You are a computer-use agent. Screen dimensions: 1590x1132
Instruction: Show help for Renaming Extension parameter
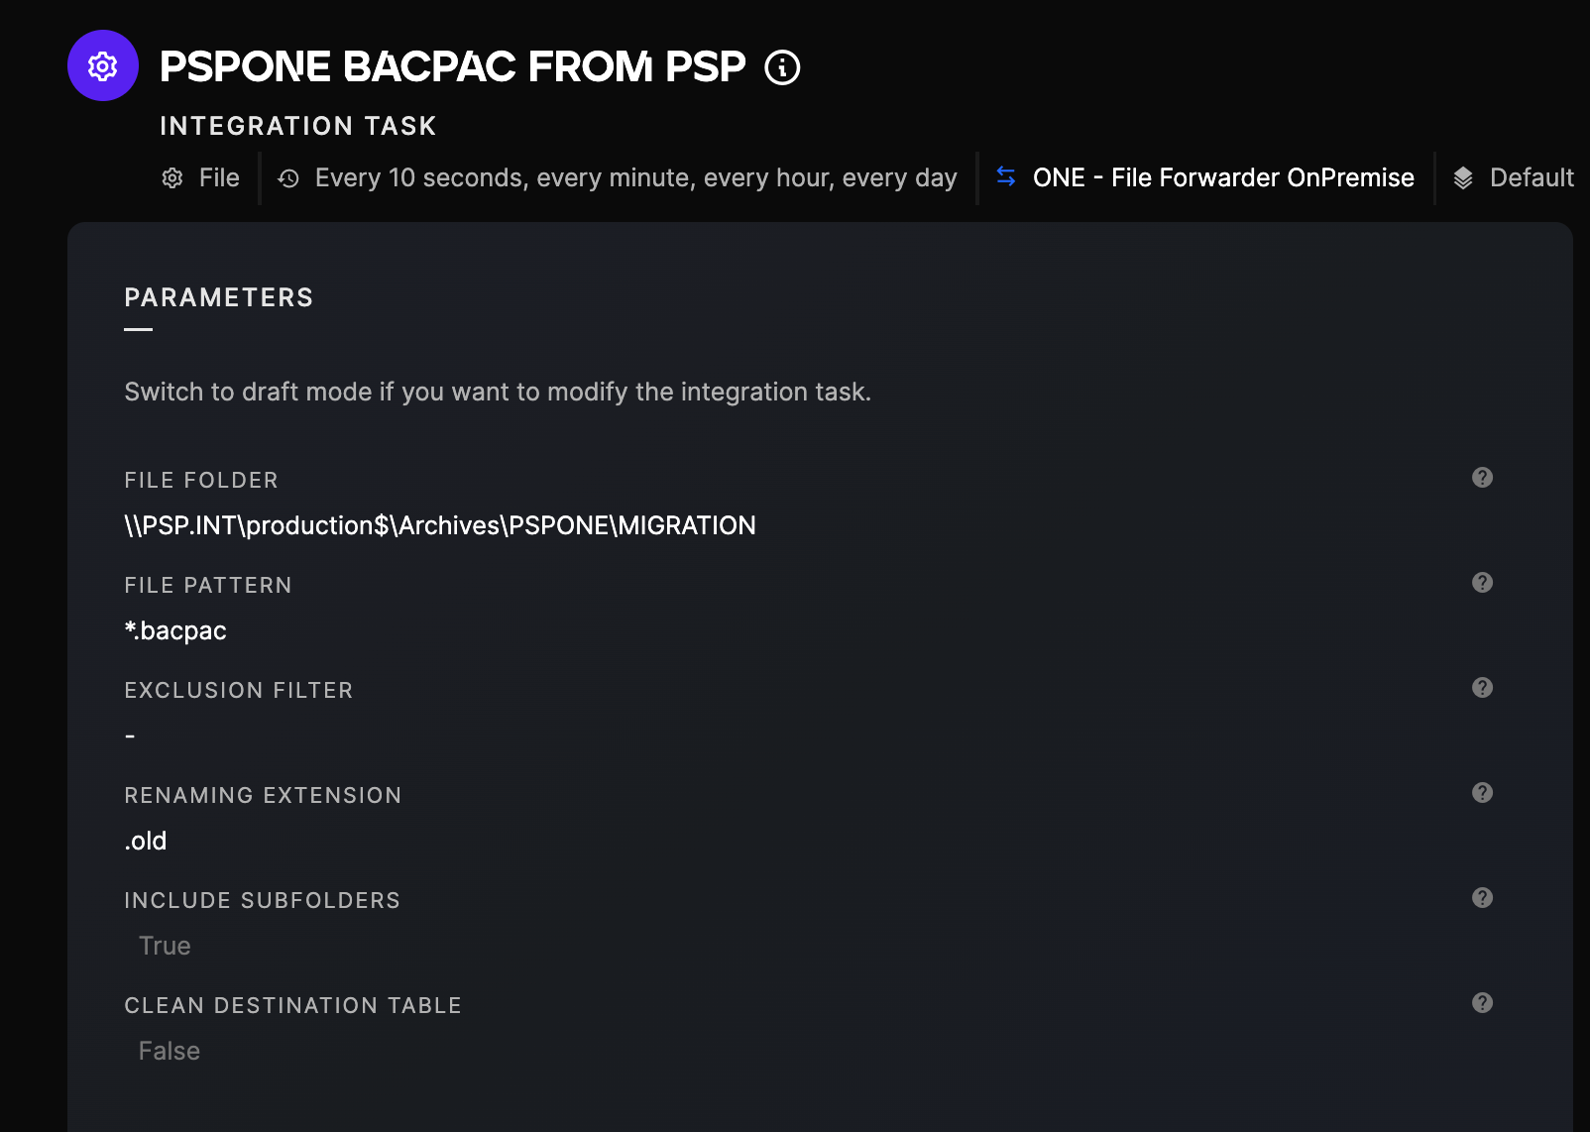point(1482,793)
